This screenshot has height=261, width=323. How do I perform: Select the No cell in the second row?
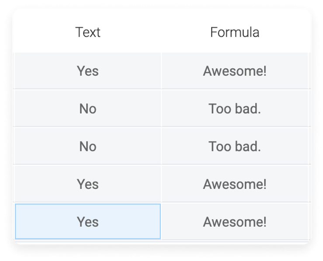pos(88,108)
